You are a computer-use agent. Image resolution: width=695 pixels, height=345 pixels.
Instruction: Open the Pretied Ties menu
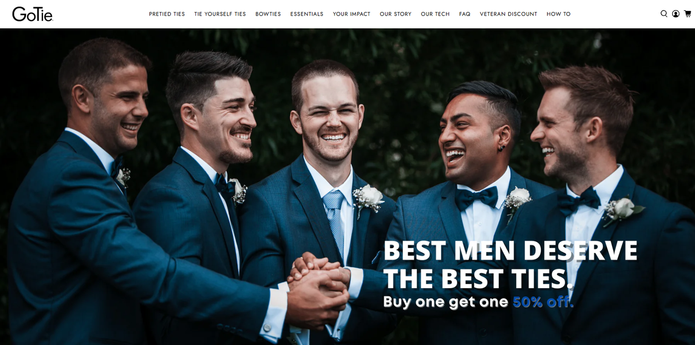[167, 14]
